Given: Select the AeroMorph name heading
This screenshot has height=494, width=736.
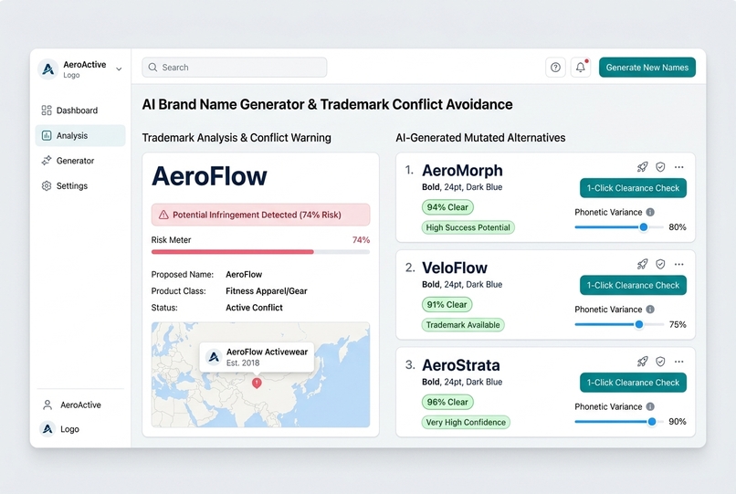Looking at the screenshot, I should point(462,171).
